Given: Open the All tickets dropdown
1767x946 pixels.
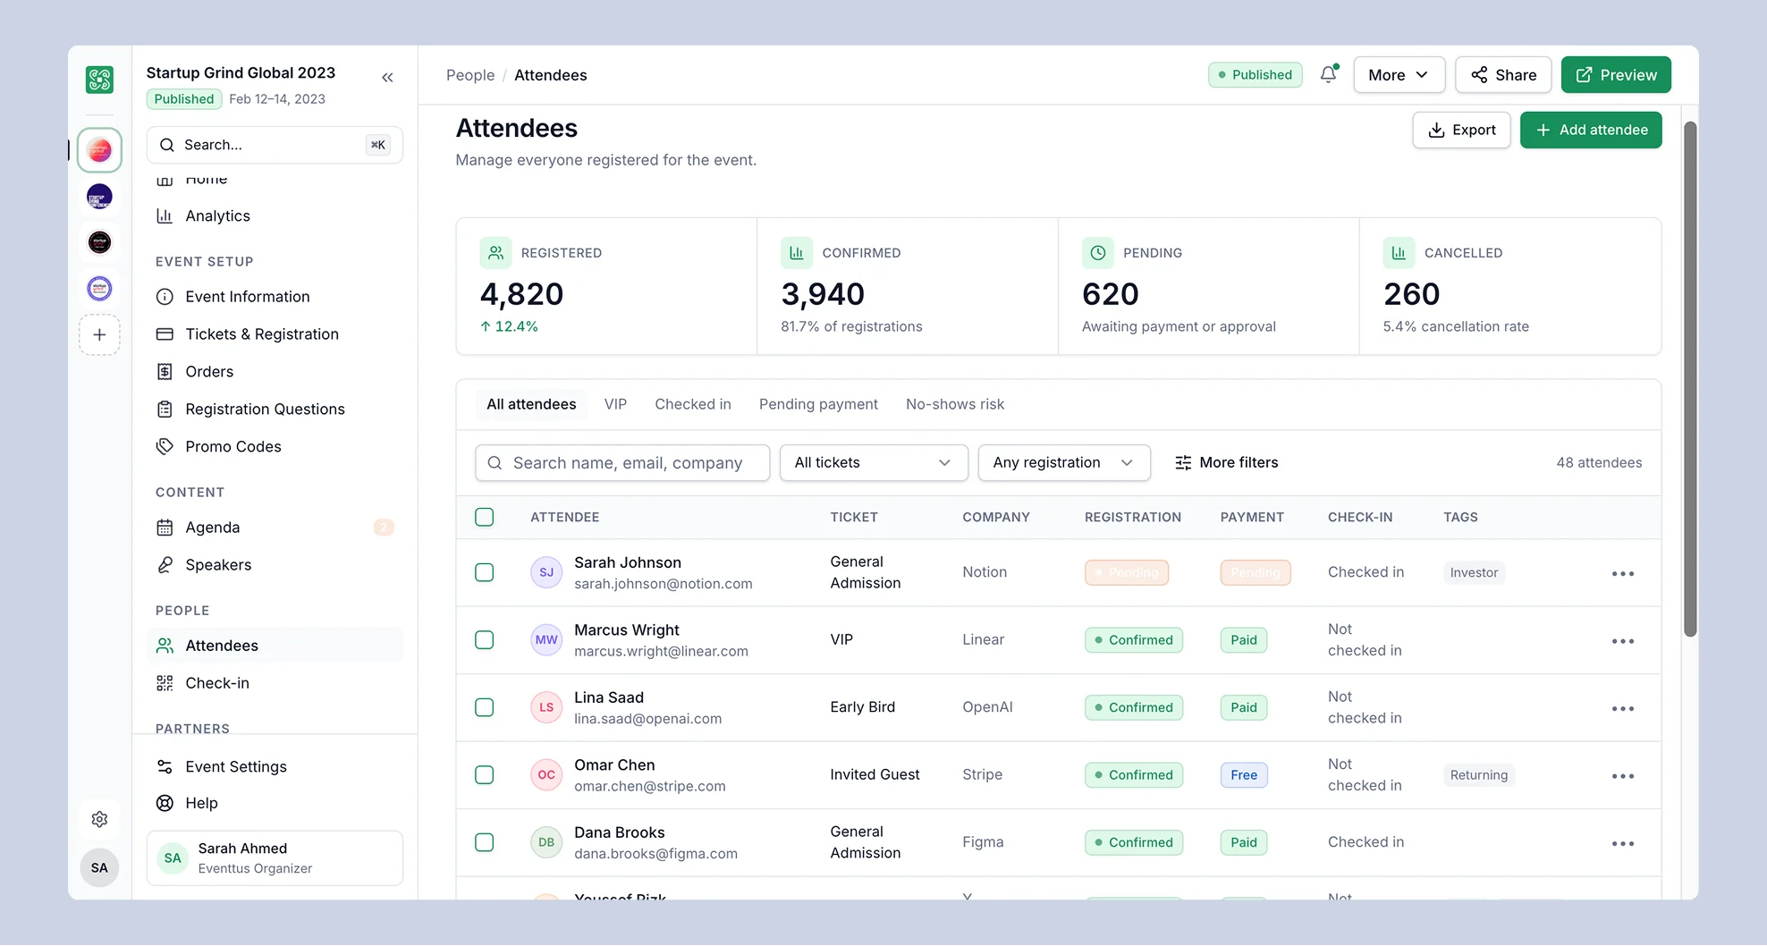Looking at the screenshot, I should [874, 463].
